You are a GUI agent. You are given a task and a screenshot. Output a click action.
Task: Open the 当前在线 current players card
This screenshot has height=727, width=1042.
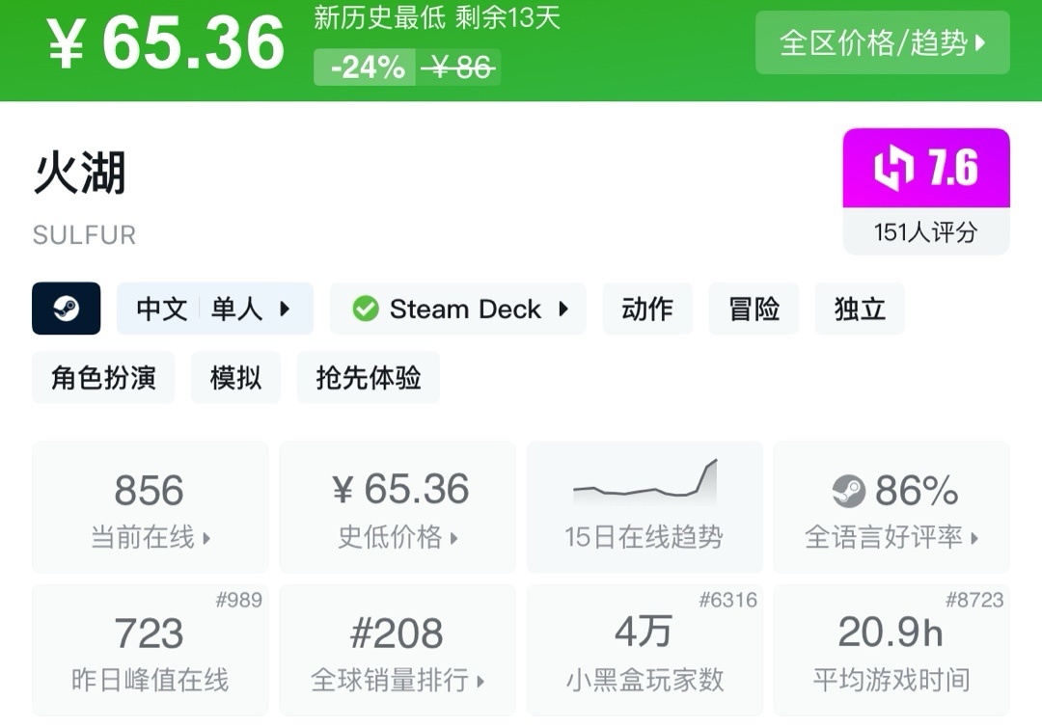(x=150, y=508)
